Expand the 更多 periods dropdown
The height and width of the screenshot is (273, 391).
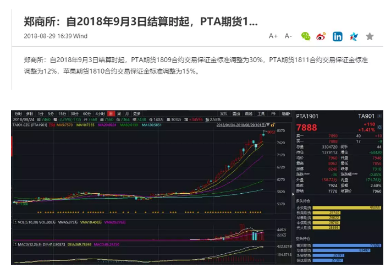coord(136,113)
